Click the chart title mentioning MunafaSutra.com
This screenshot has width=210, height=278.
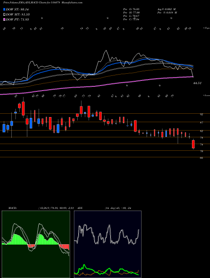coord(43,3)
